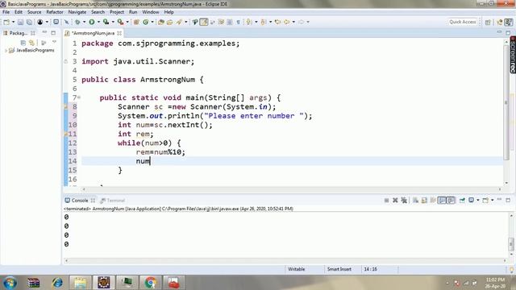This screenshot has width=516, height=290.
Task: Click the New Java Package icon
Action: pyautogui.click(x=136, y=22)
